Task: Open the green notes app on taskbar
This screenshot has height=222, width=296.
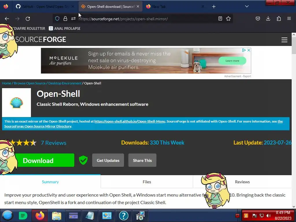Action: coord(23,215)
